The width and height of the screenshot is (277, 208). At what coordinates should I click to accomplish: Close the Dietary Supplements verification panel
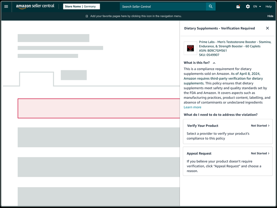267,28
